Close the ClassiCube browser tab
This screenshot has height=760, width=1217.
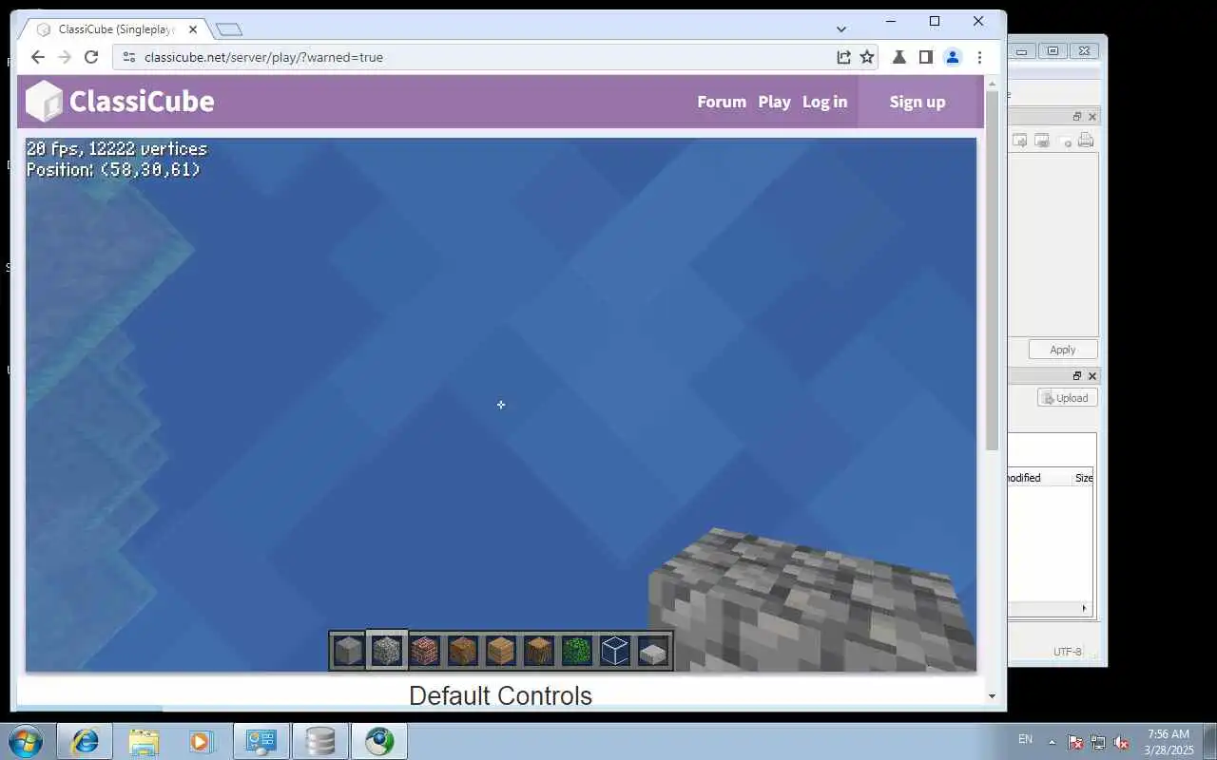tap(193, 29)
